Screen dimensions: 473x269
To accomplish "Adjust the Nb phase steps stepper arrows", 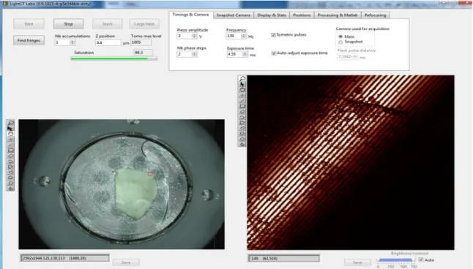I will [x=194, y=54].
